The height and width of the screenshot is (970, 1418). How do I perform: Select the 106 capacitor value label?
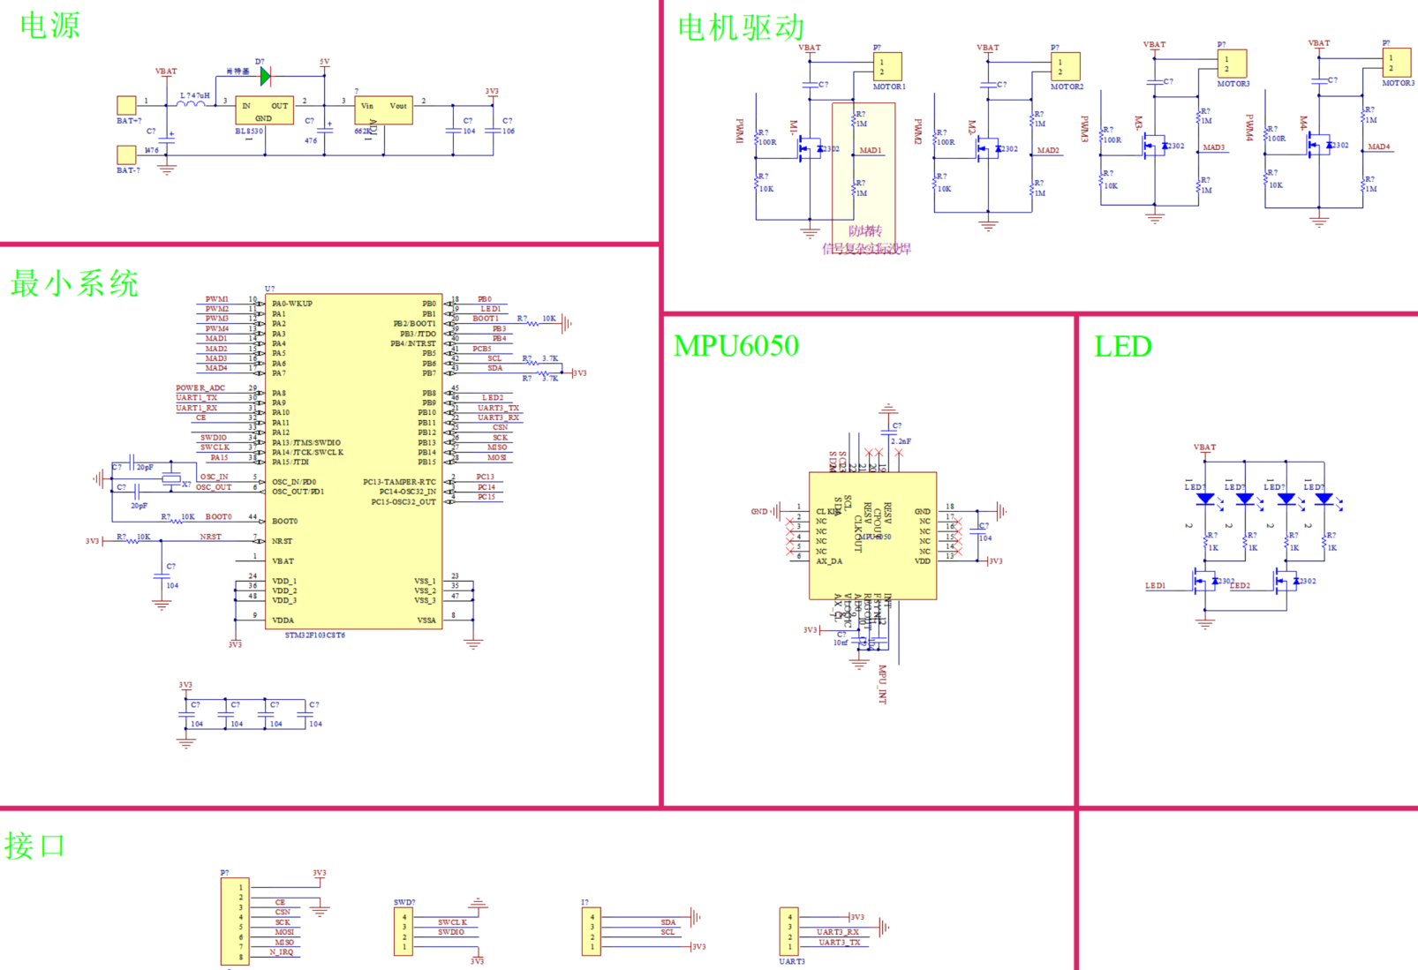click(509, 131)
